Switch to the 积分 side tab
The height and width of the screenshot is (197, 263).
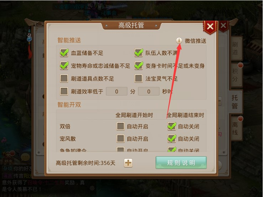[235, 75]
